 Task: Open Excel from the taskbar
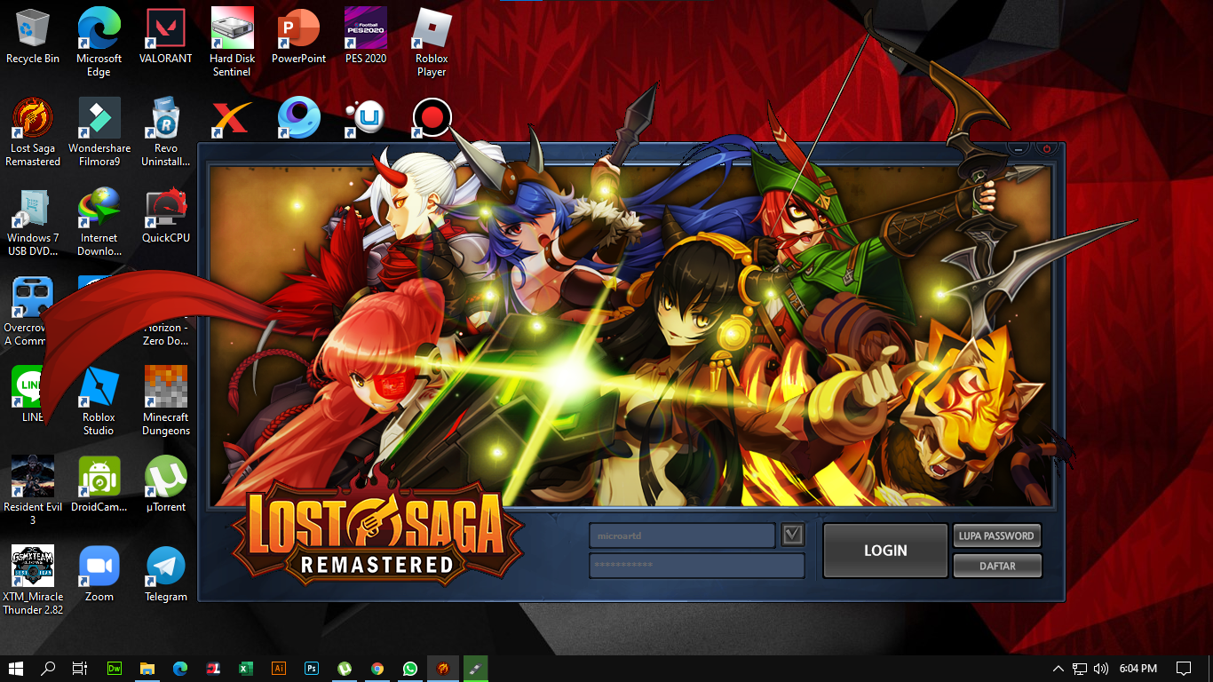click(x=246, y=669)
